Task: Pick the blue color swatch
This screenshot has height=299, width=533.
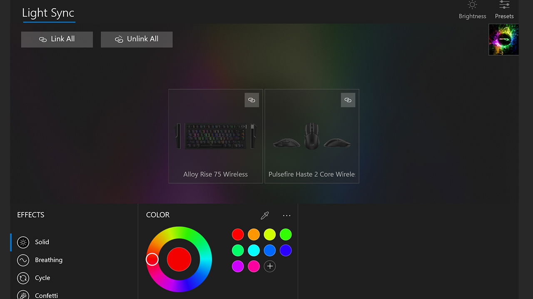Action: (x=270, y=250)
